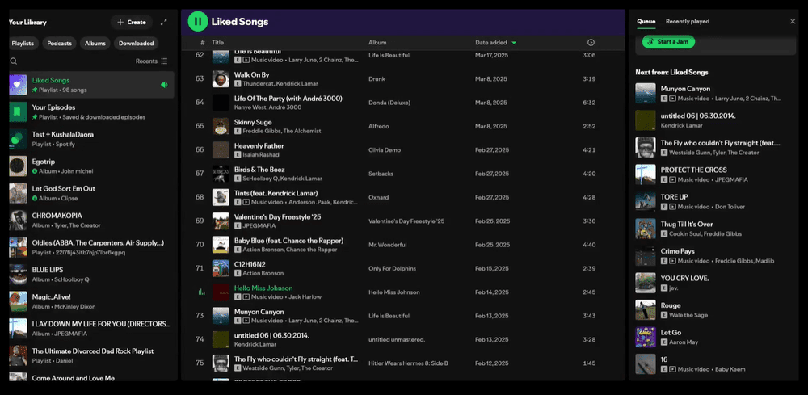
Task: Select untitled 06 | 06.30.2014. in the track list
Action: tap(271, 335)
